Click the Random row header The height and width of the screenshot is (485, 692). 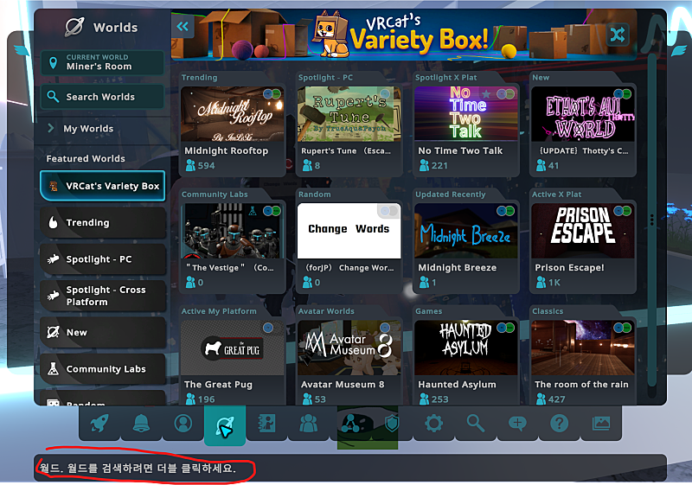314,195
